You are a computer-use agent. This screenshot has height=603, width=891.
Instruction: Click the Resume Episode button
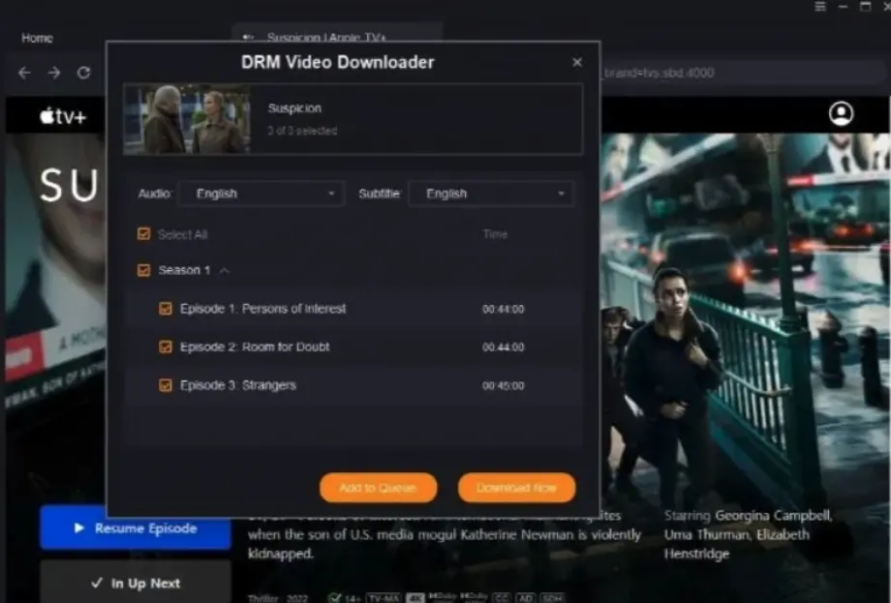point(136,528)
